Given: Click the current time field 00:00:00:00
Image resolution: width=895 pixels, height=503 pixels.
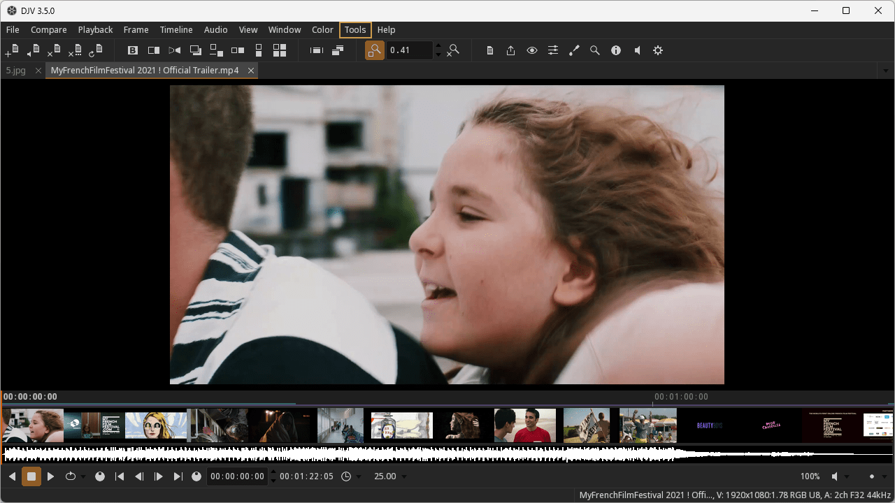Looking at the screenshot, I should coord(238,476).
